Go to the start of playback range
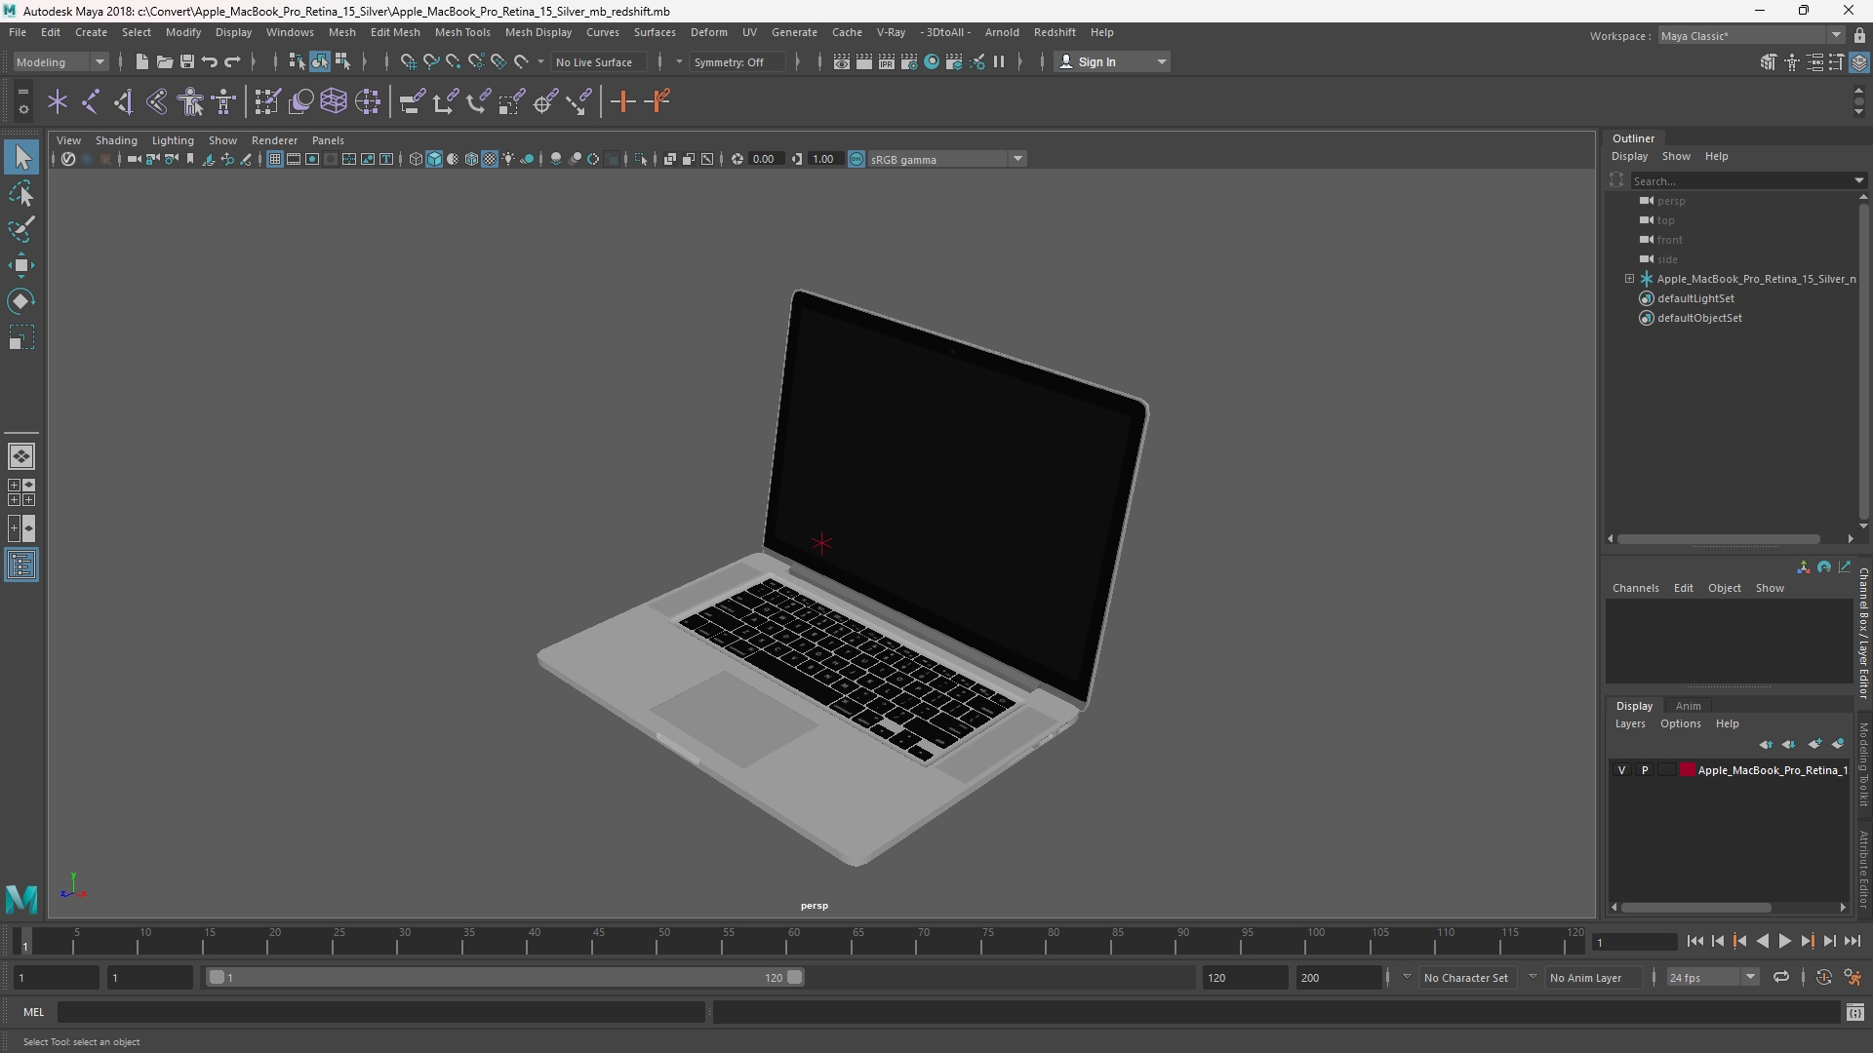 pos(1694,941)
